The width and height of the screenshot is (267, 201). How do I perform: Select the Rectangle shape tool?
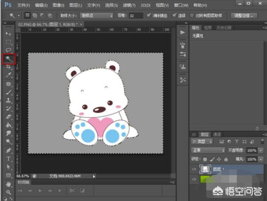pyautogui.click(x=8, y=175)
